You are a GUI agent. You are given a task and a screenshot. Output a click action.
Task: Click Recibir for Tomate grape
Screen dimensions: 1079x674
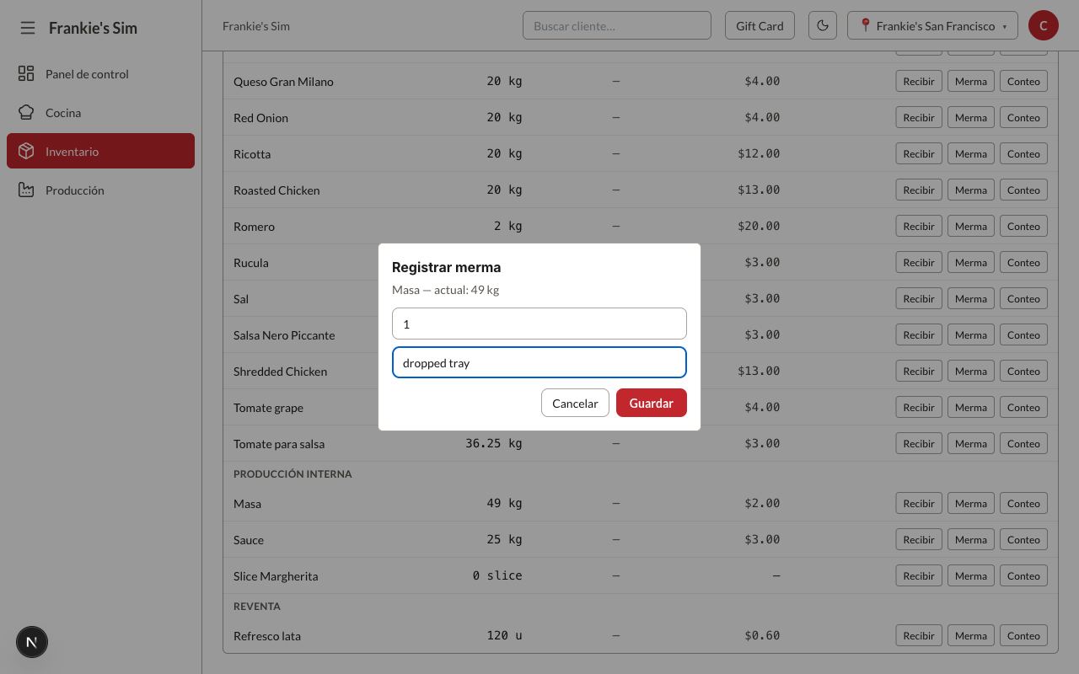tap(919, 408)
